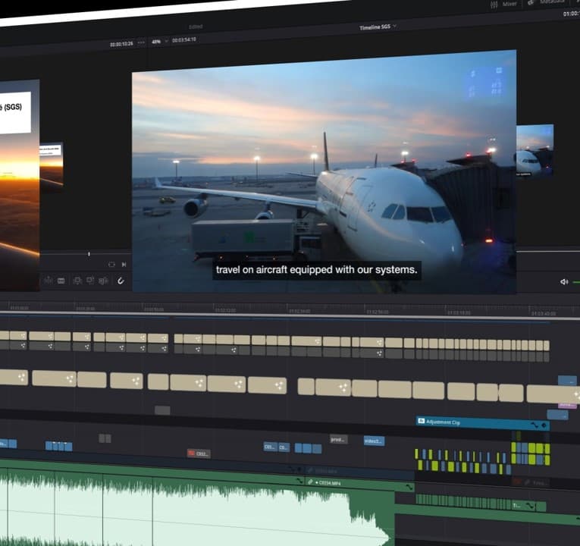Click the keyframe diamond on Adjustment Clip
580x546 pixels.
pos(544,425)
